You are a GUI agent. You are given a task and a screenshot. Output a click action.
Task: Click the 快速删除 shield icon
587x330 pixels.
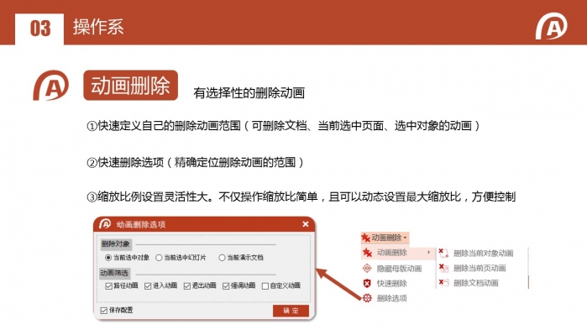tap(367, 283)
